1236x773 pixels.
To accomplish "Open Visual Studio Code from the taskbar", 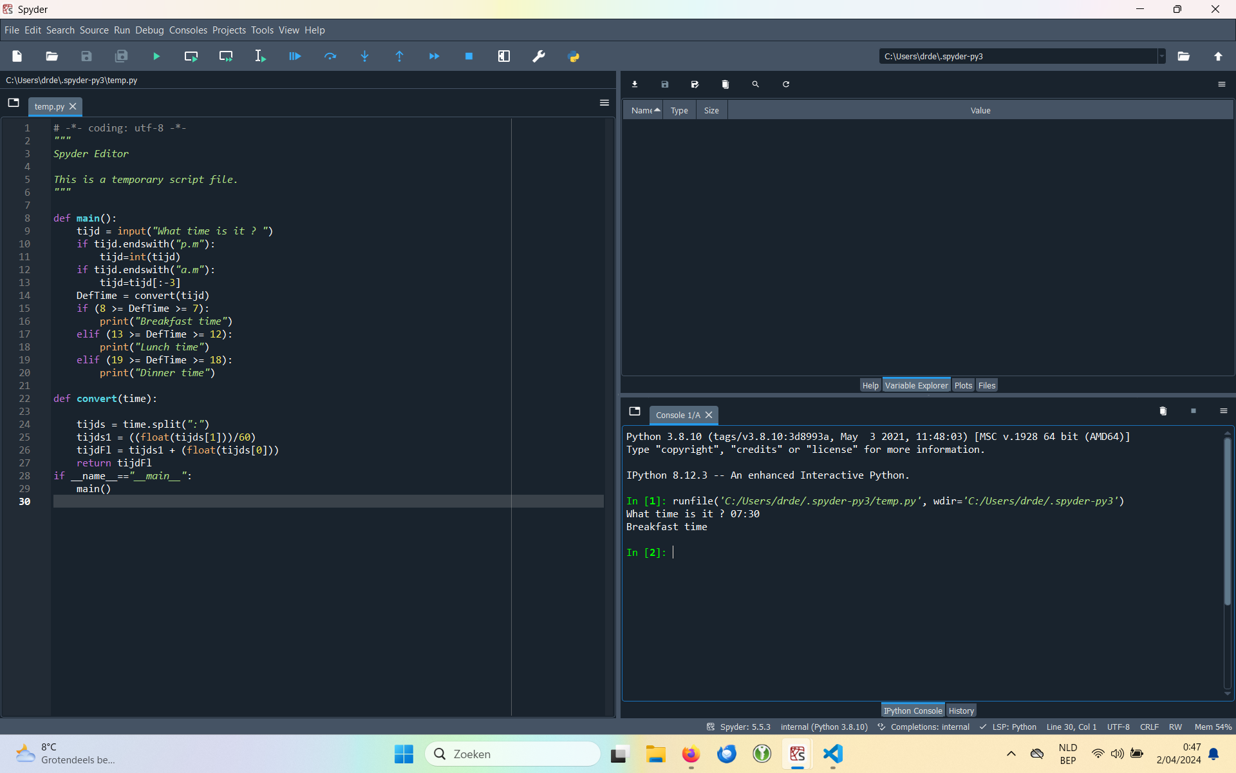I will point(832,754).
